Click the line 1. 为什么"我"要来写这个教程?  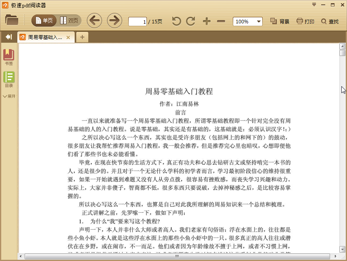tap(119, 221)
